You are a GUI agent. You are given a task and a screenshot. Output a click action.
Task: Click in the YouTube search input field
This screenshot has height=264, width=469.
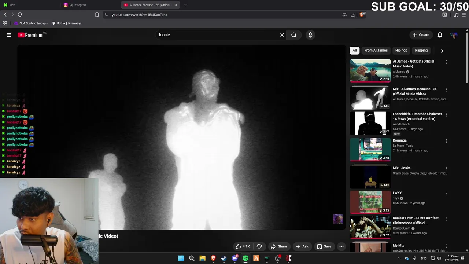(218, 35)
